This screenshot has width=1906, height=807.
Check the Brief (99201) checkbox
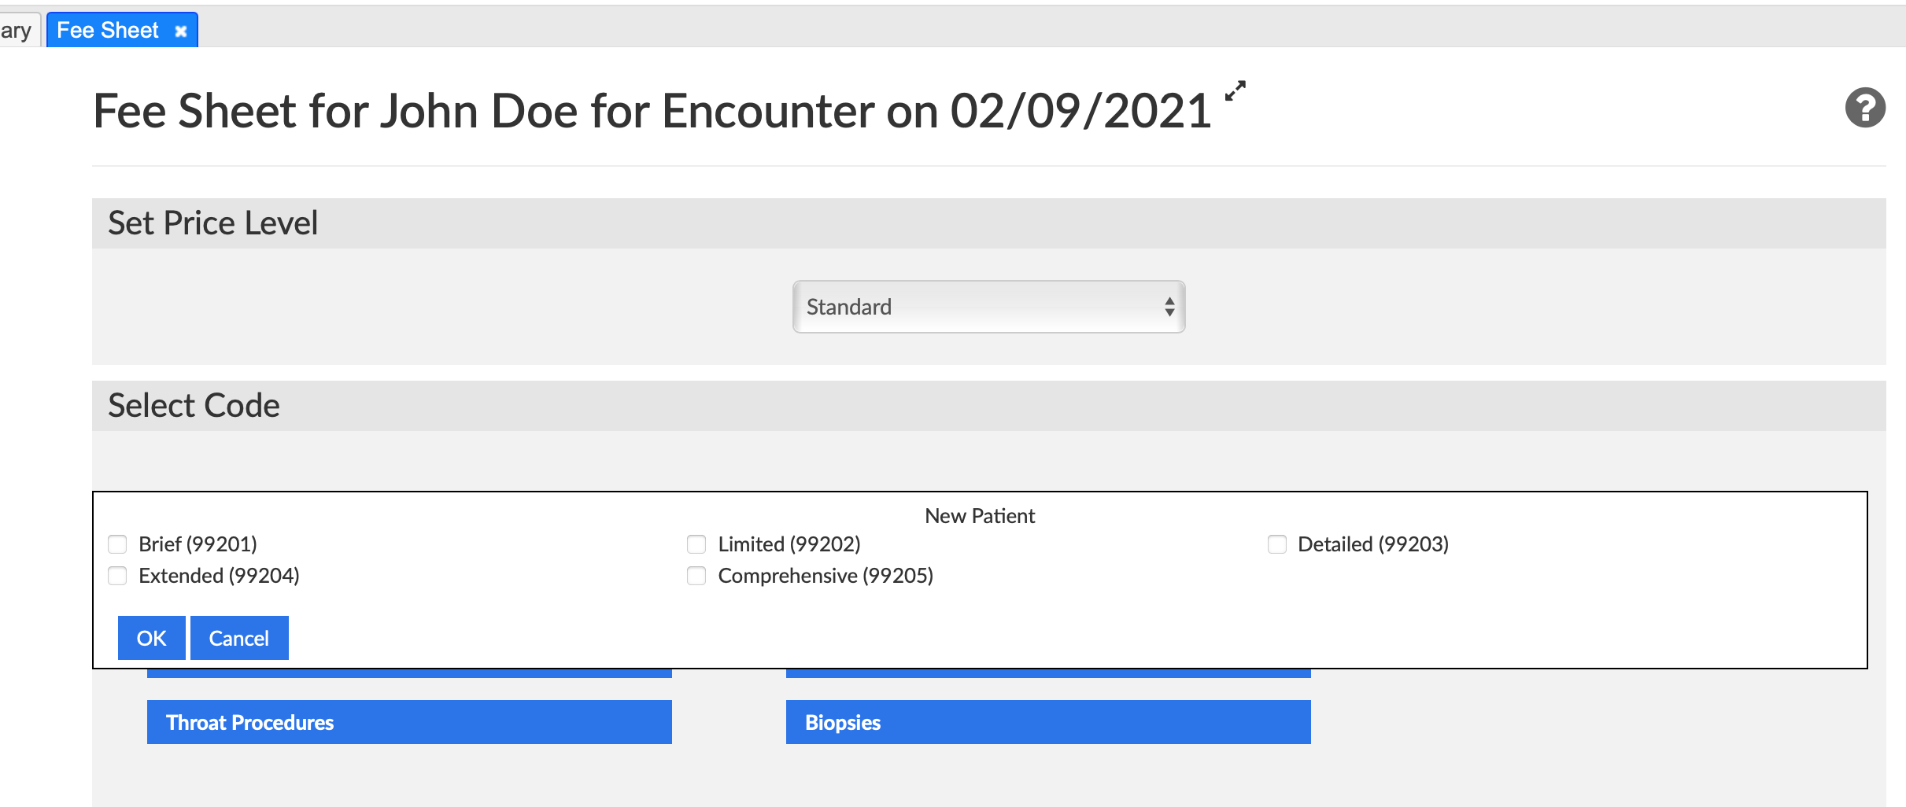click(x=117, y=544)
